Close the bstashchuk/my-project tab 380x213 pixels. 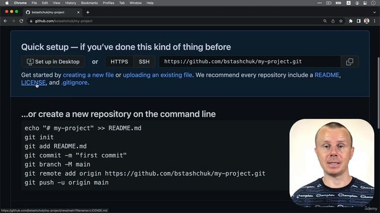click(x=78, y=12)
